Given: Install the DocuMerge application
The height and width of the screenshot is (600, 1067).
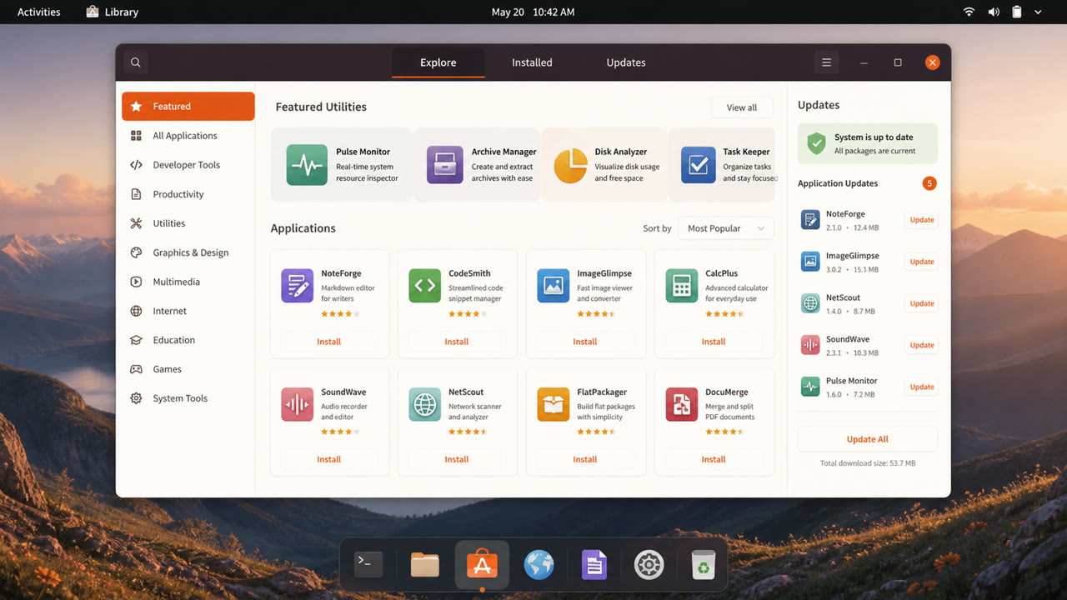Looking at the screenshot, I should pos(714,459).
